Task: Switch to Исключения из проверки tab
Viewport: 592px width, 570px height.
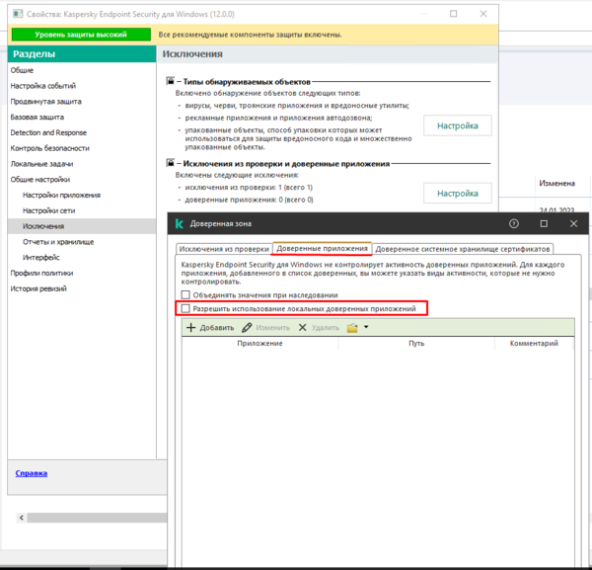Action: tap(223, 250)
